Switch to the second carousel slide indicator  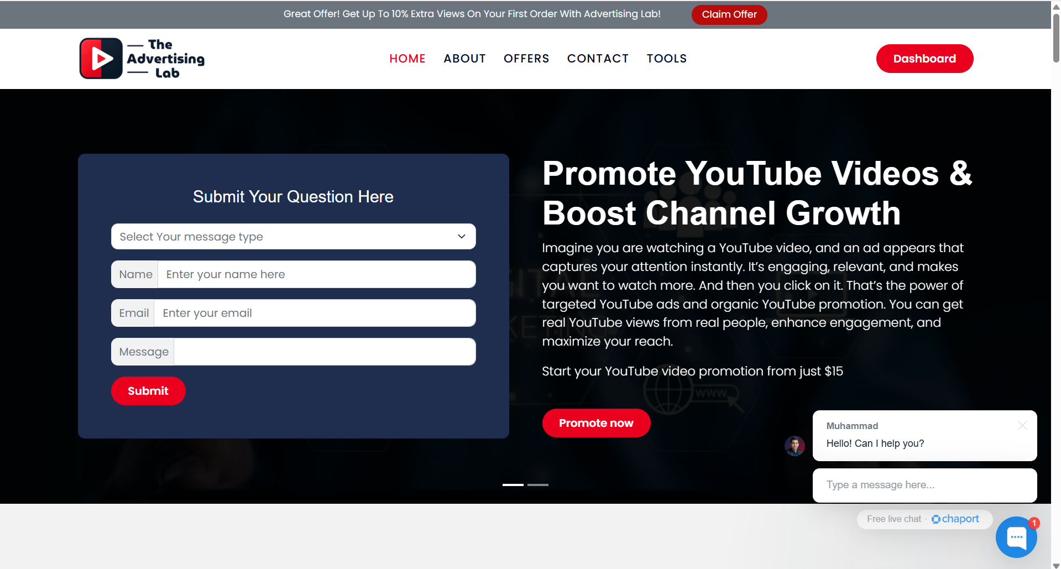tap(537, 485)
